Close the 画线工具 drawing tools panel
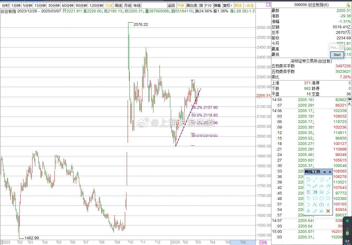 [x=330, y=172]
